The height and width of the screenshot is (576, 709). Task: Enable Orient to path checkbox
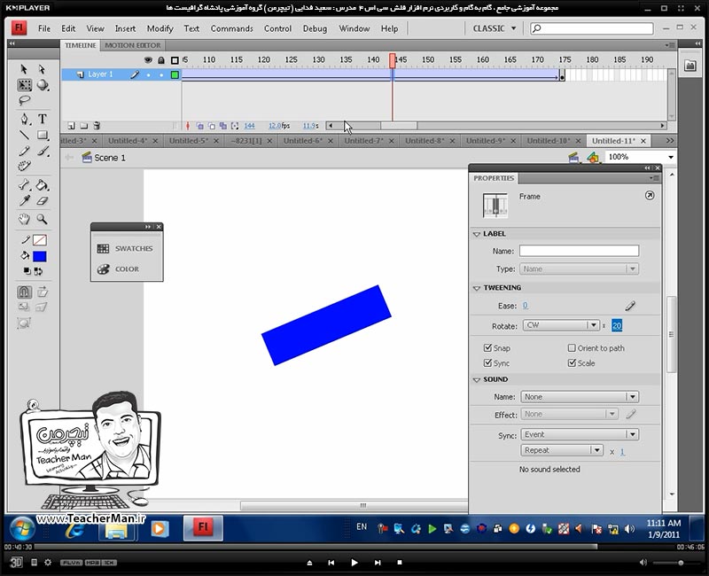[572, 347]
